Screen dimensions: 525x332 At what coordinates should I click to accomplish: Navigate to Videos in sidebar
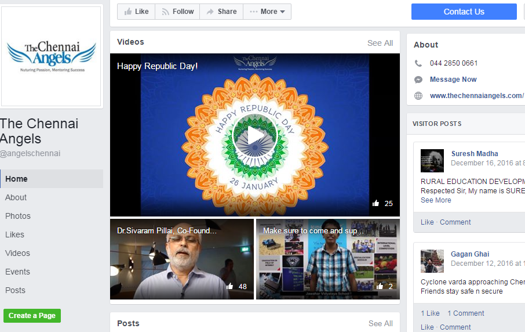(x=17, y=253)
